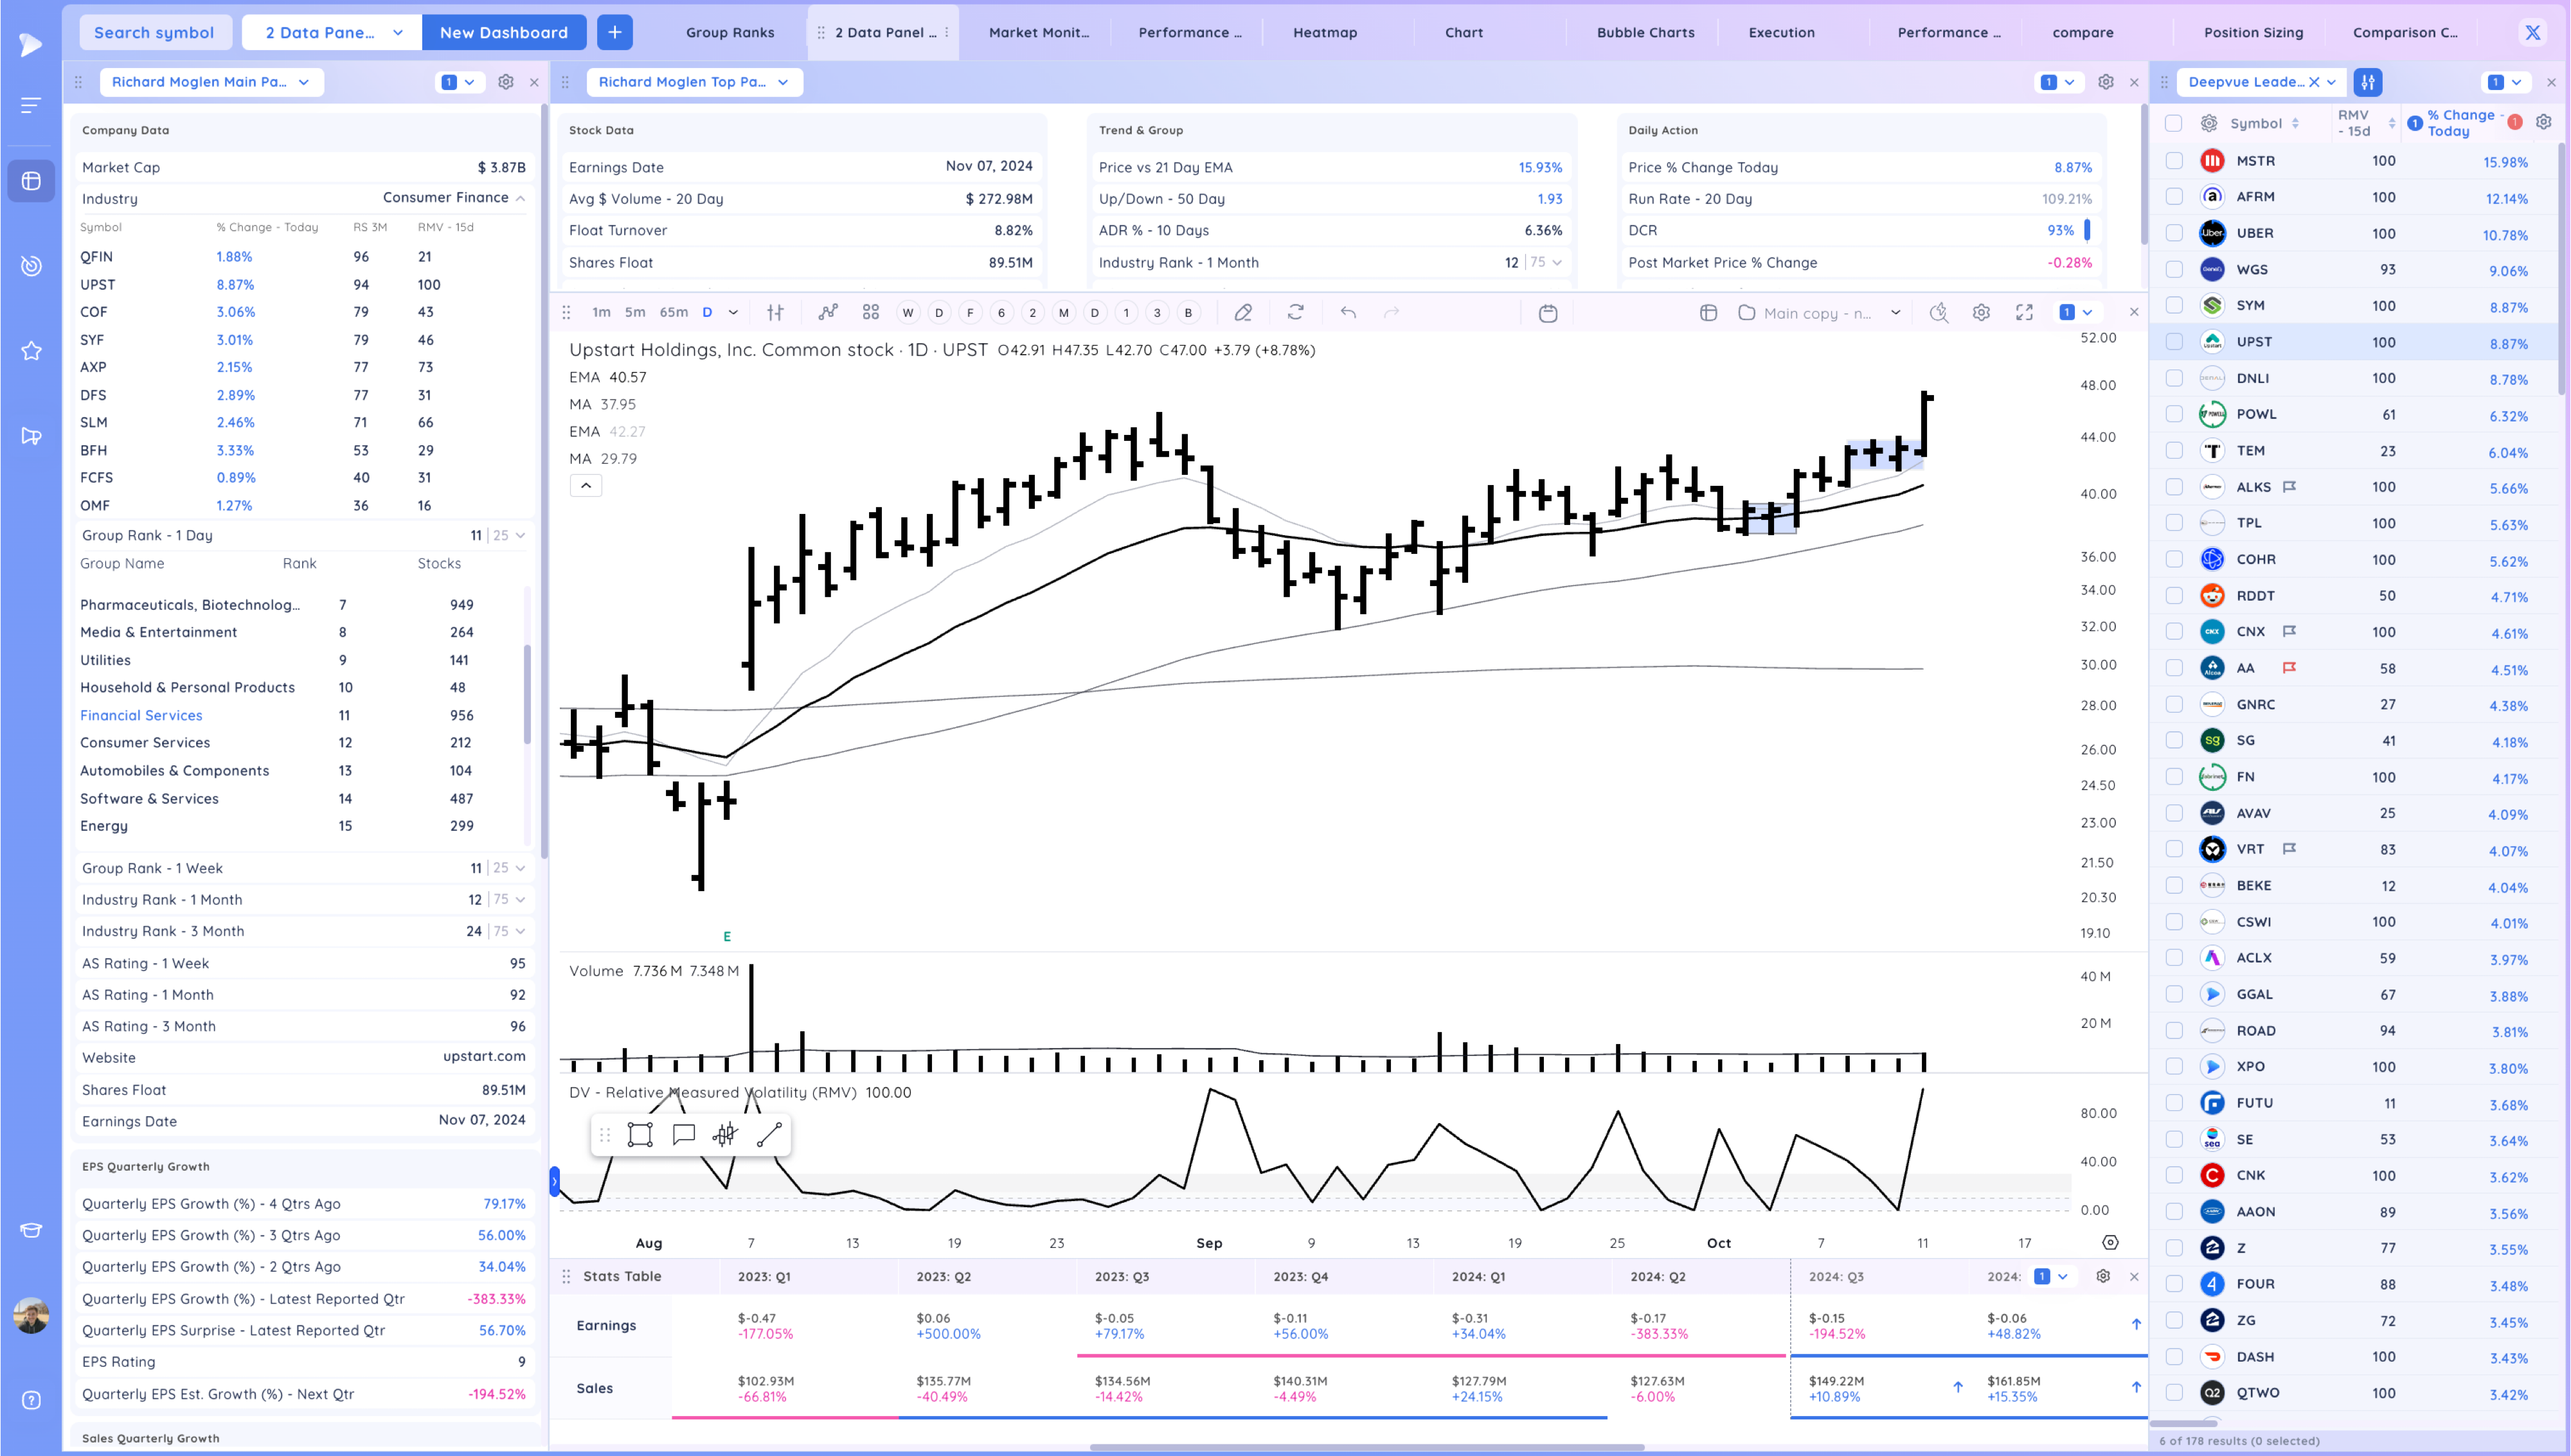Collapse the Industry Consumer Finance expander
This screenshot has height=1456, width=2571.
pos(521,198)
